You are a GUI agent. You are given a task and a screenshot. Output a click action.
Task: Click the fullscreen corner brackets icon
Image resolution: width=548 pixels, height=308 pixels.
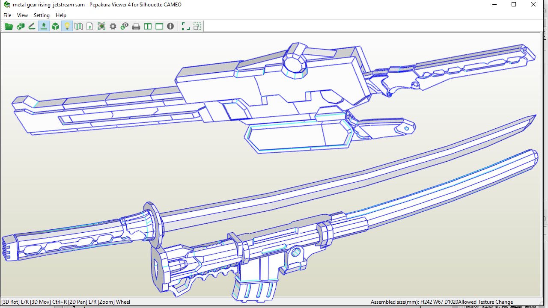(185, 27)
